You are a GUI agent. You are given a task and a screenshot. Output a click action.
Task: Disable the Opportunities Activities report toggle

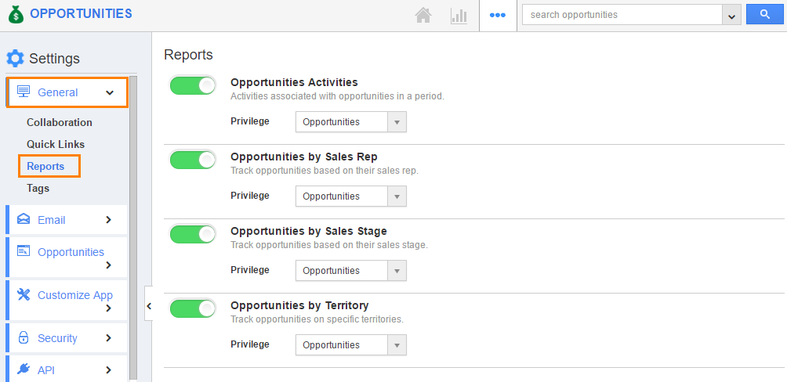coord(193,86)
